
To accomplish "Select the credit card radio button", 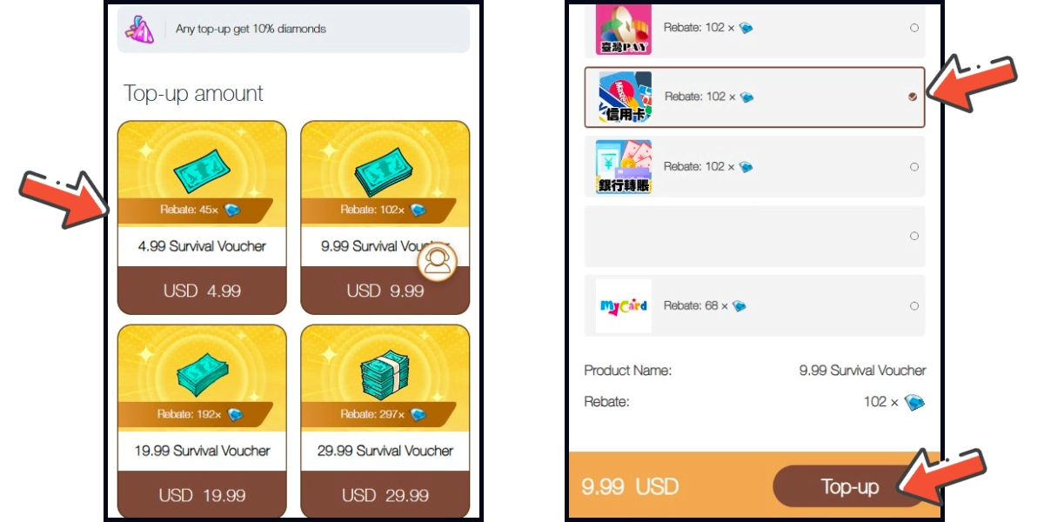I will 913,97.
